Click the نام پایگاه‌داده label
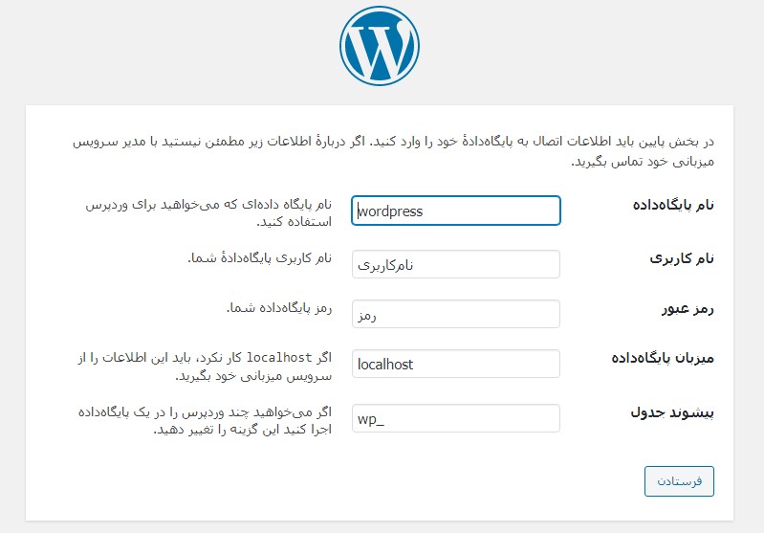Screen dimensions: 764x533 (x=673, y=205)
